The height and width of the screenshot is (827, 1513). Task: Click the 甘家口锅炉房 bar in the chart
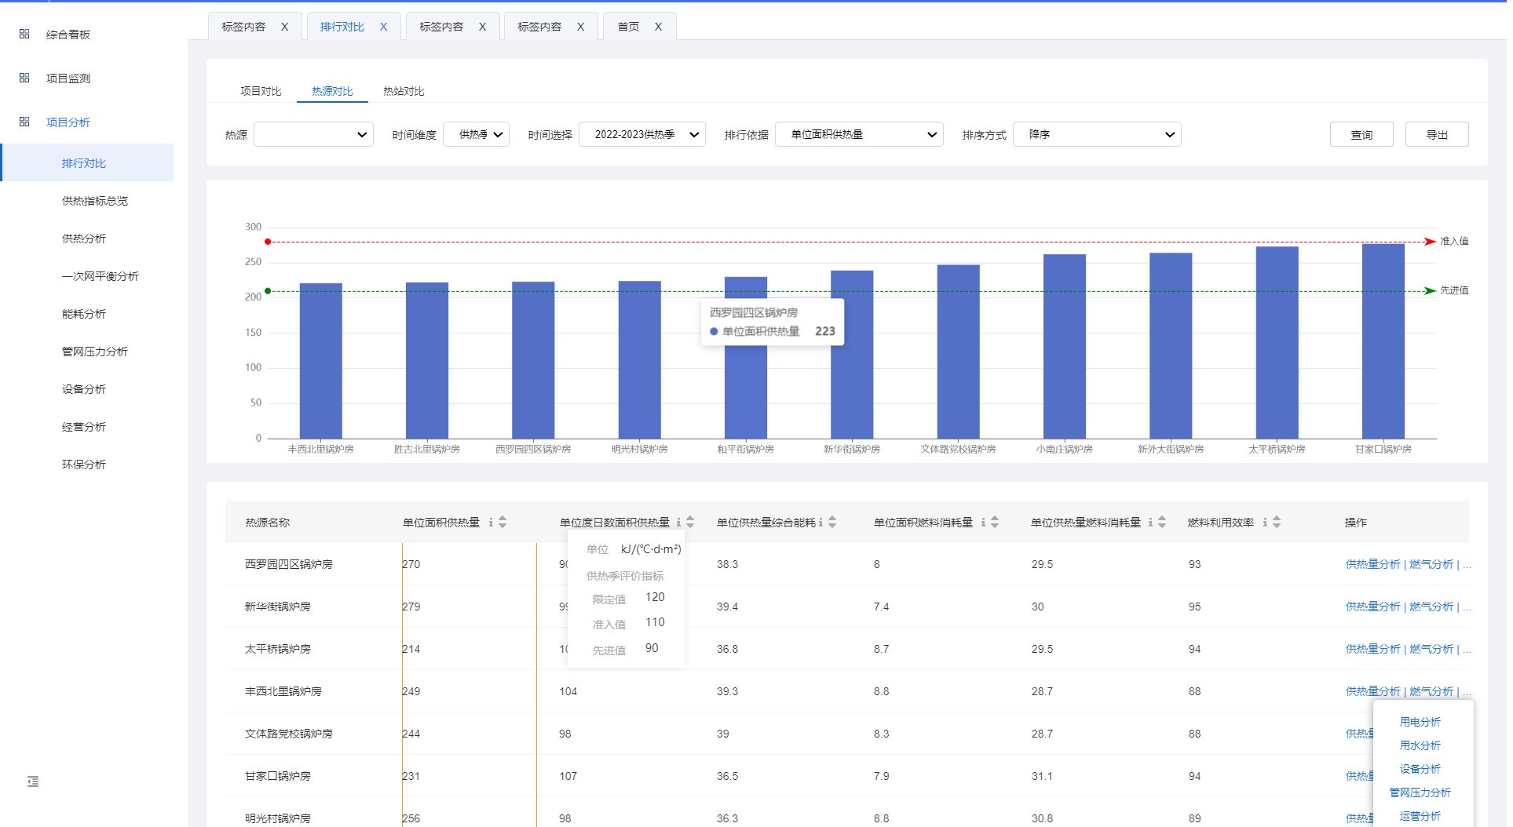(x=1383, y=341)
